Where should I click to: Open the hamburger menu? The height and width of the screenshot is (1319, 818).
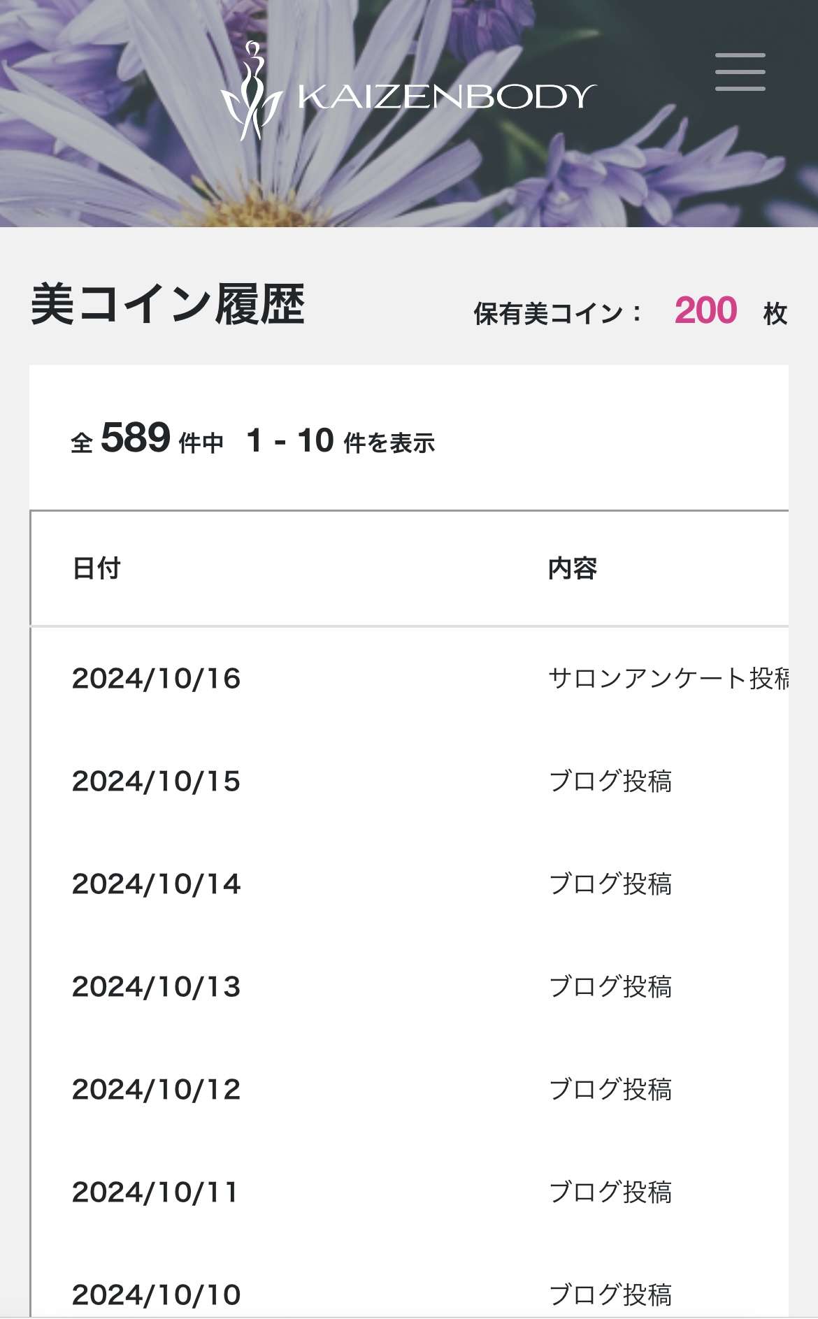(740, 72)
